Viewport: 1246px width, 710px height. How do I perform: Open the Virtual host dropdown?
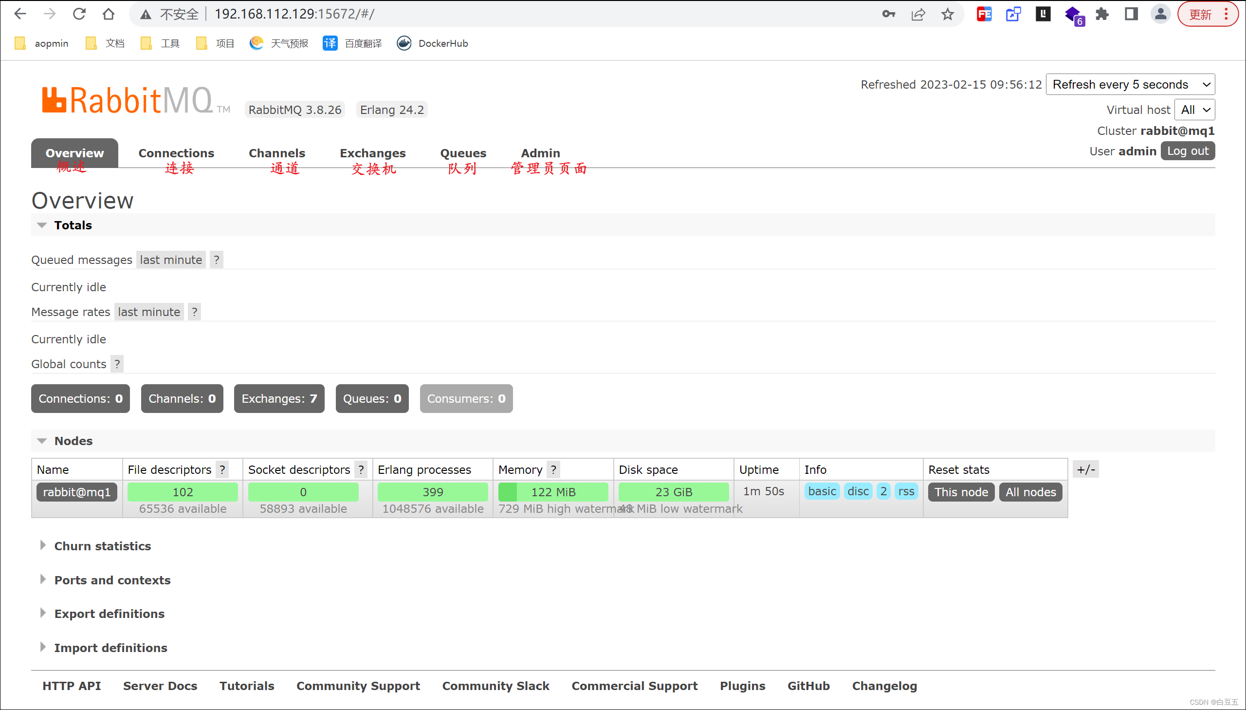click(1194, 110)
